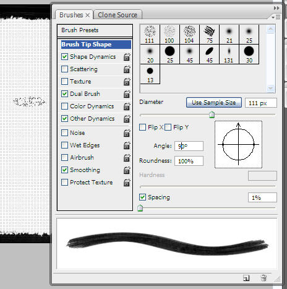Unlock the Shape Dynamics lock icon

[x=127, y=57]
